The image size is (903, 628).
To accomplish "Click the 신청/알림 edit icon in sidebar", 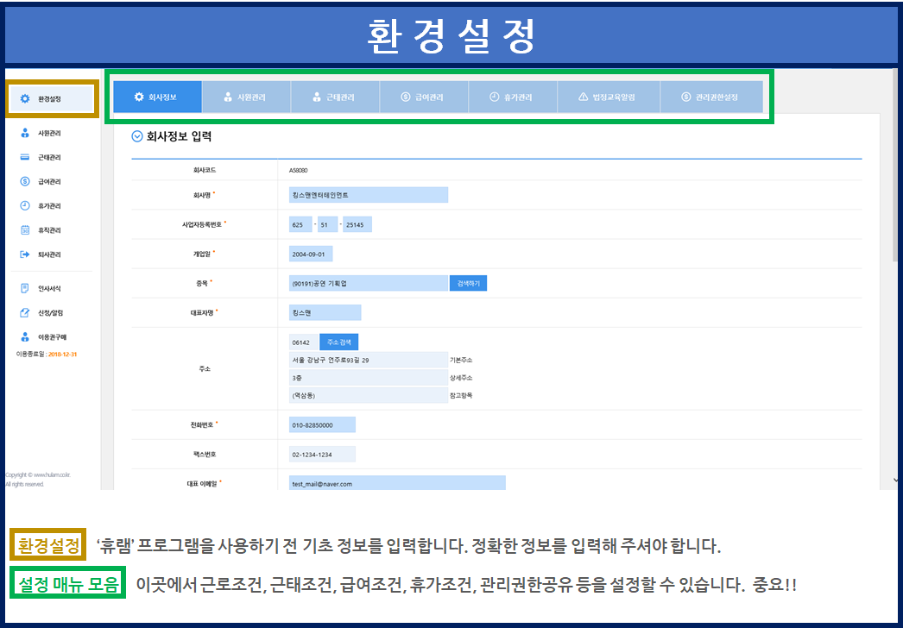I will tap(25, 312).
